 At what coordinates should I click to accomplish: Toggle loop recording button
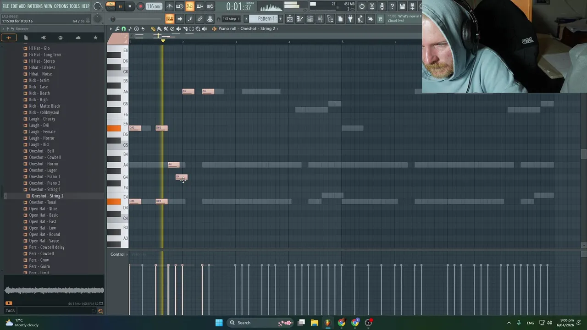pyautogui.click(x=210, y=6)
